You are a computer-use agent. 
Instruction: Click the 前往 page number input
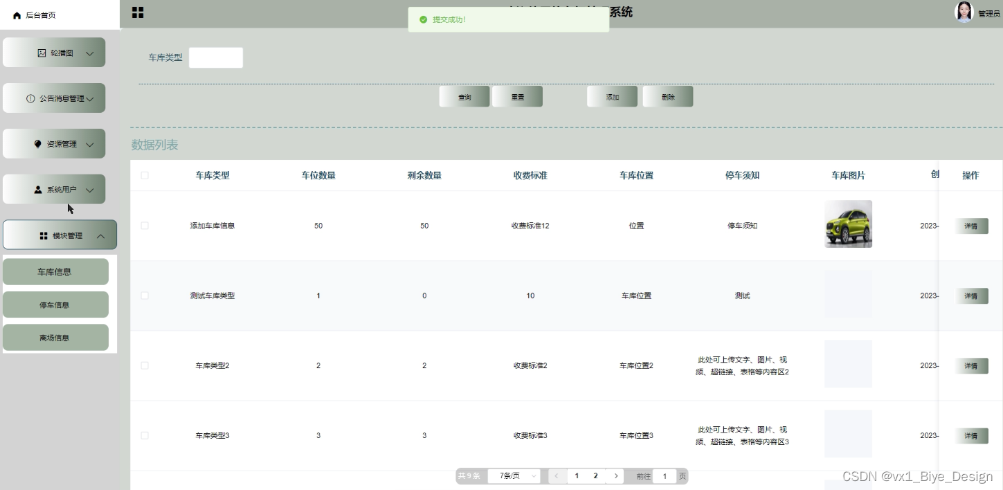click(x=665, y=476)
